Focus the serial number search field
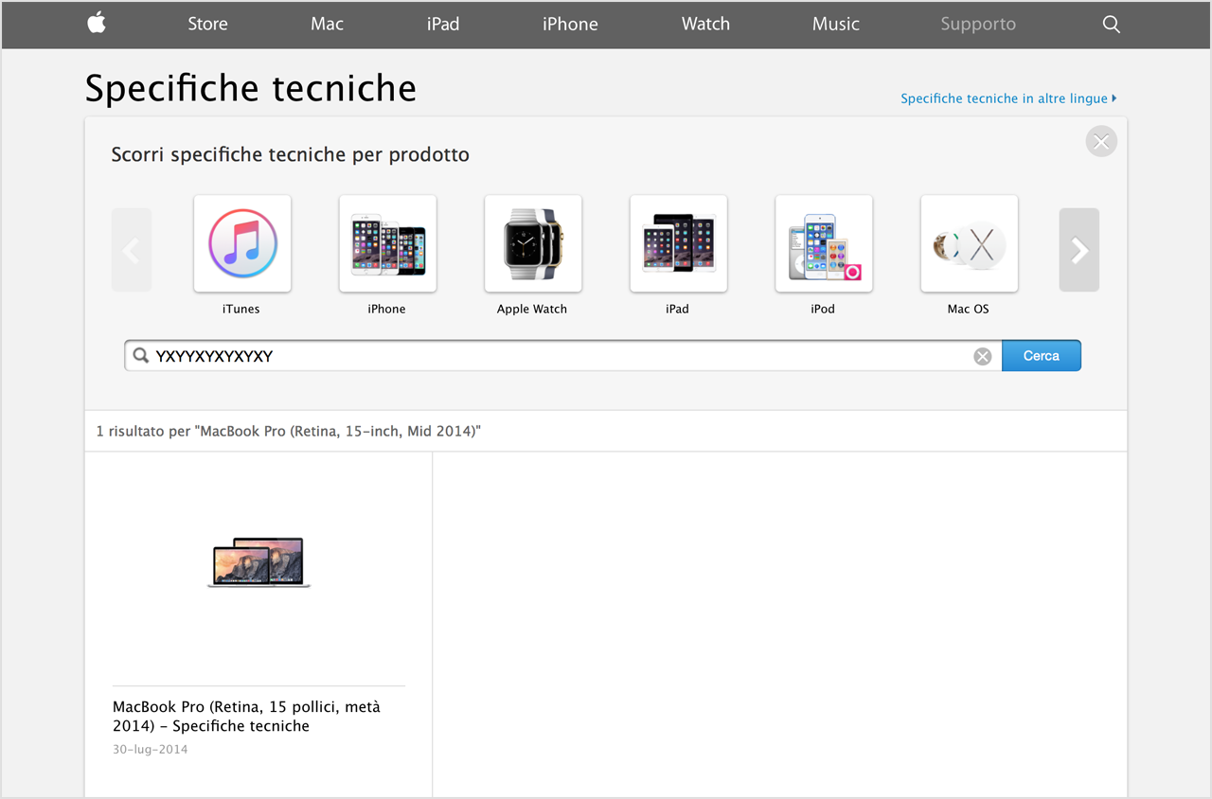The width and height of the screenshot is (1212, 799). point(563,356)
